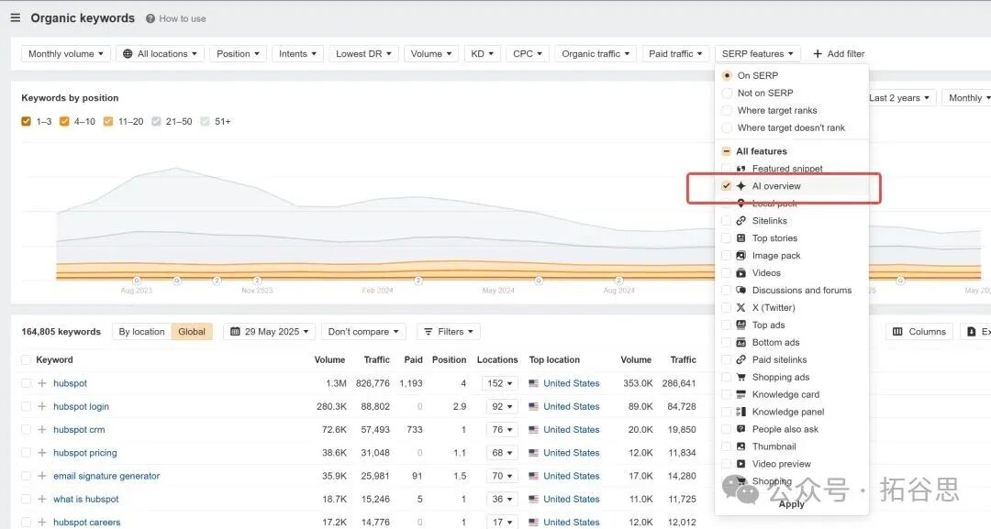Click the plus icon beside what is hubspot
The height and width of the screenshot is (529, 991).
tap(41, 499)
